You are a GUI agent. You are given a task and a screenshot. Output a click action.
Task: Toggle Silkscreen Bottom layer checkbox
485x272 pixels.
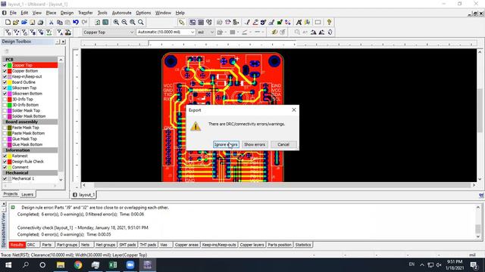click(5, 94)
